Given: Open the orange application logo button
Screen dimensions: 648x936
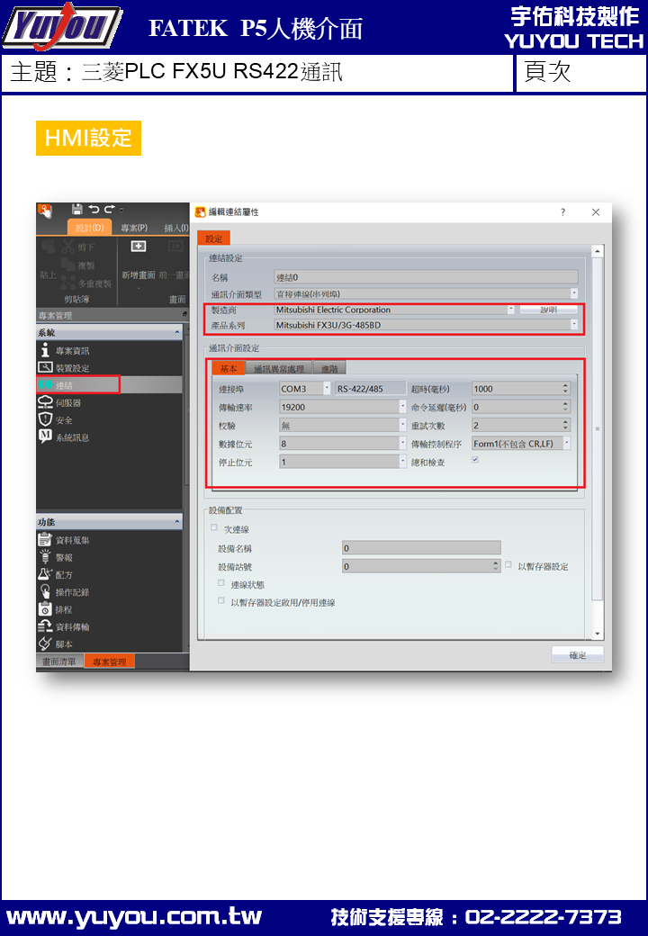Looking at the screenshot, I should (45, 211).
